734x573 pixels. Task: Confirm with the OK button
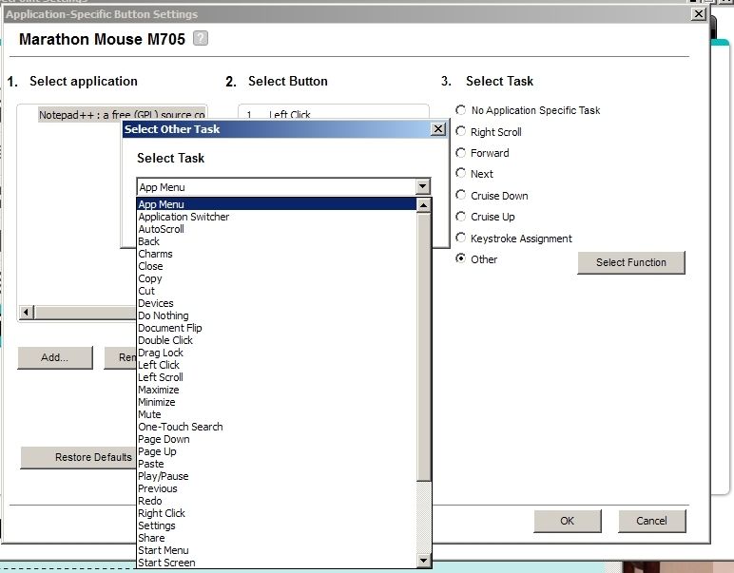click(568, 521)
